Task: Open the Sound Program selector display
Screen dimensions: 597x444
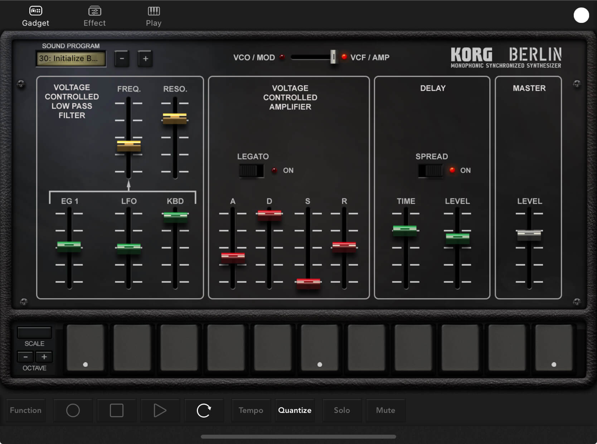Action: click(71, 59)
